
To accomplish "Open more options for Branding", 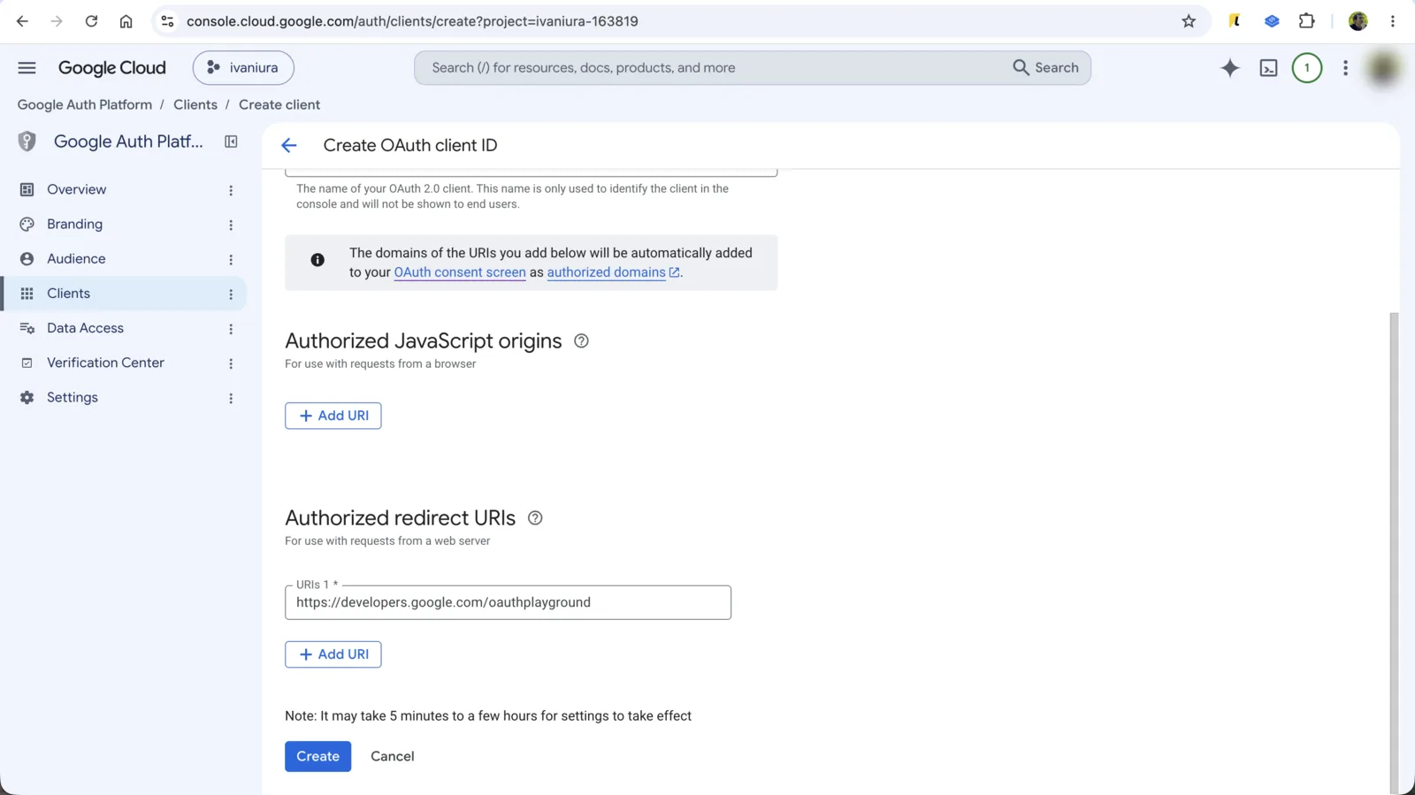I will click(231, 226).
